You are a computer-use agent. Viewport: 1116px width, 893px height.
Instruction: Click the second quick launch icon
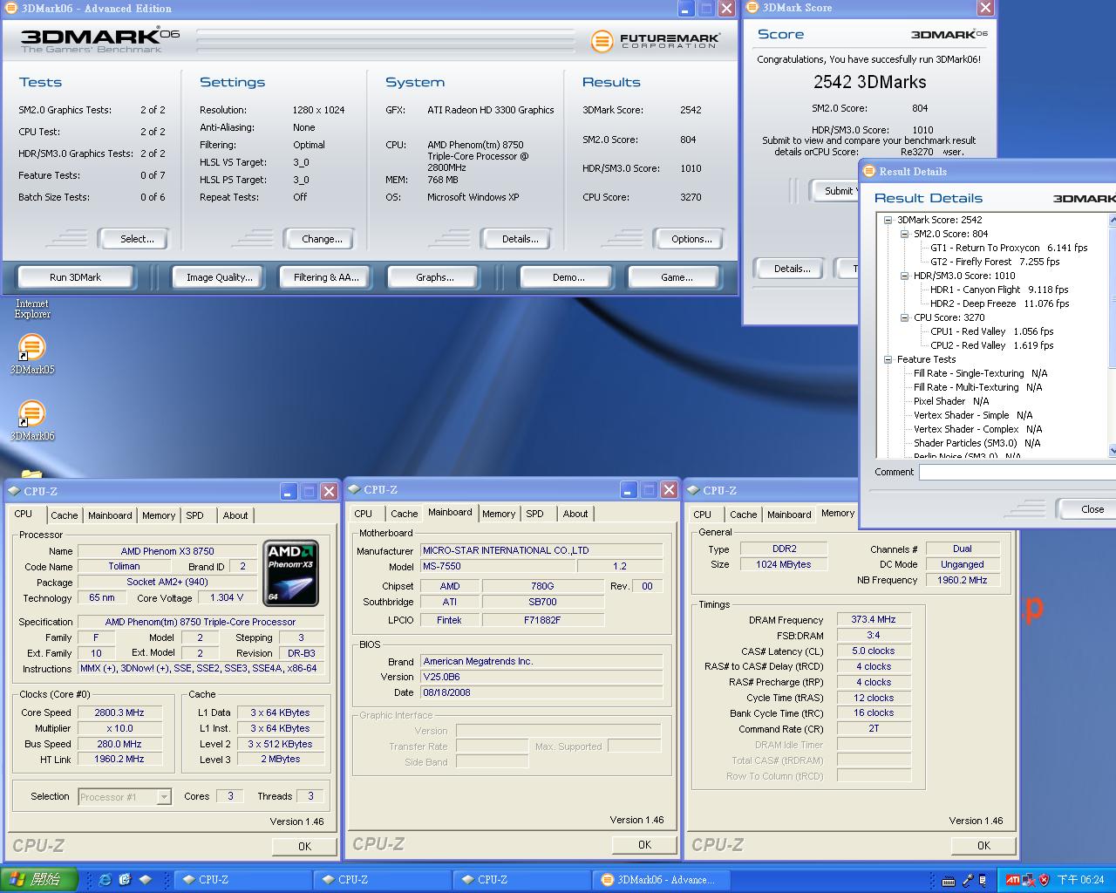coord(125,880)
